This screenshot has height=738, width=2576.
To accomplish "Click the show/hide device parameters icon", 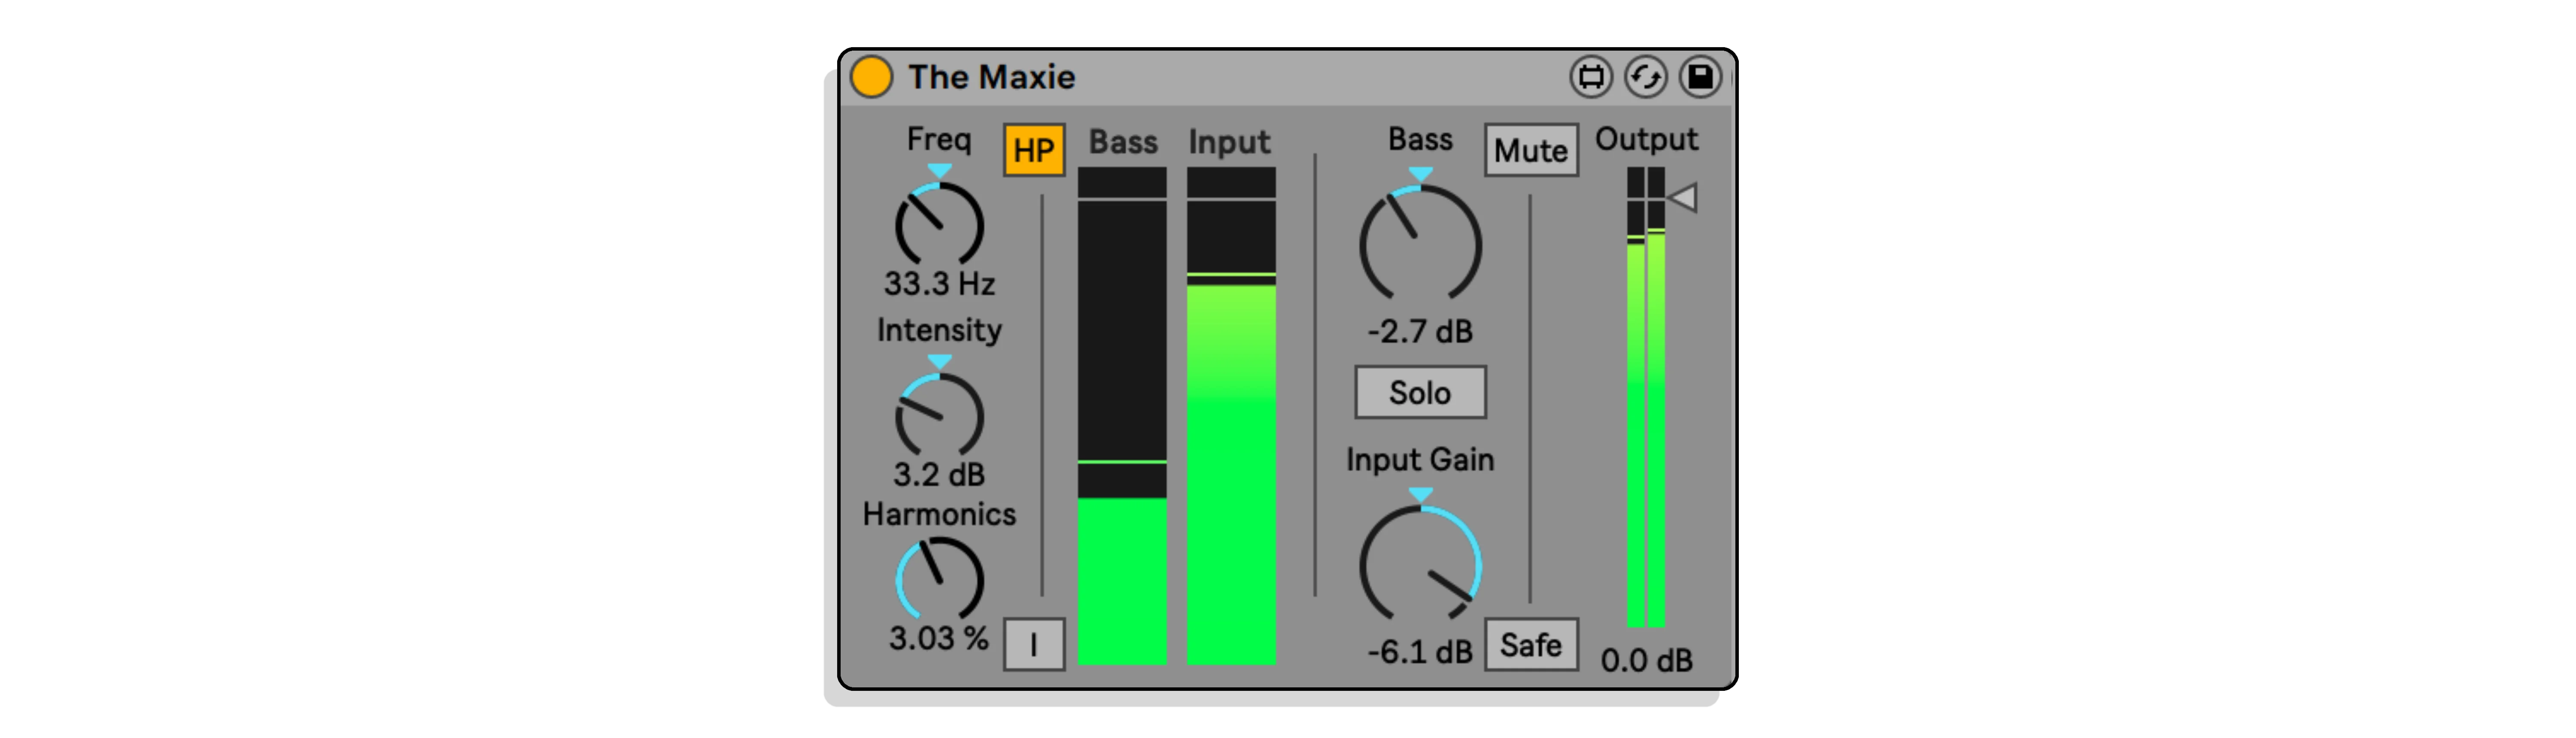I will [x=1591, y=77].
